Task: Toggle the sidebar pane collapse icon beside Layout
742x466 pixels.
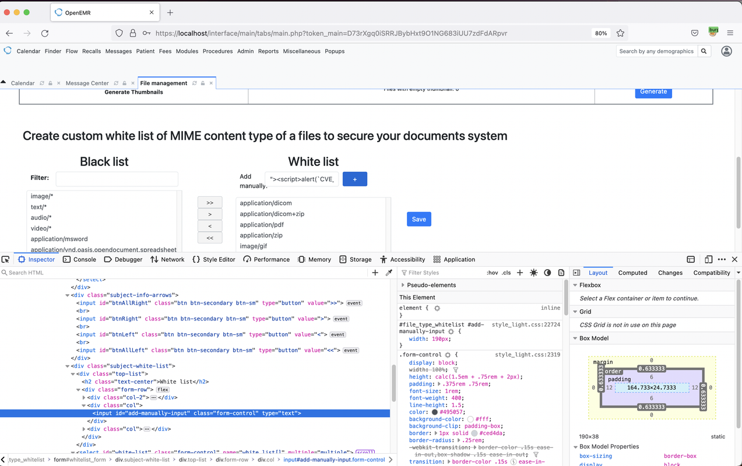Action: (576, 273)
